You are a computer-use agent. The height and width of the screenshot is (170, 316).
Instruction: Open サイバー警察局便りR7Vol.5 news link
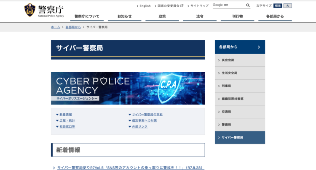[131, 167]
